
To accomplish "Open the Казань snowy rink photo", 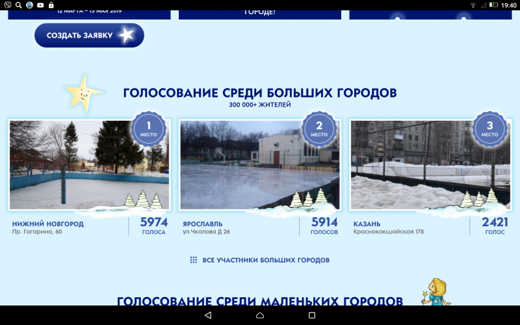I will click(430, 165).
